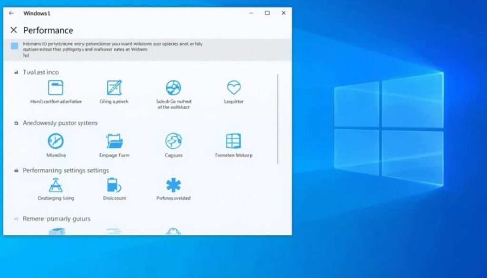Toggle the blue square in the info banner
The height and width of the screenshot is (278, 487).
[x=14, y=46]
